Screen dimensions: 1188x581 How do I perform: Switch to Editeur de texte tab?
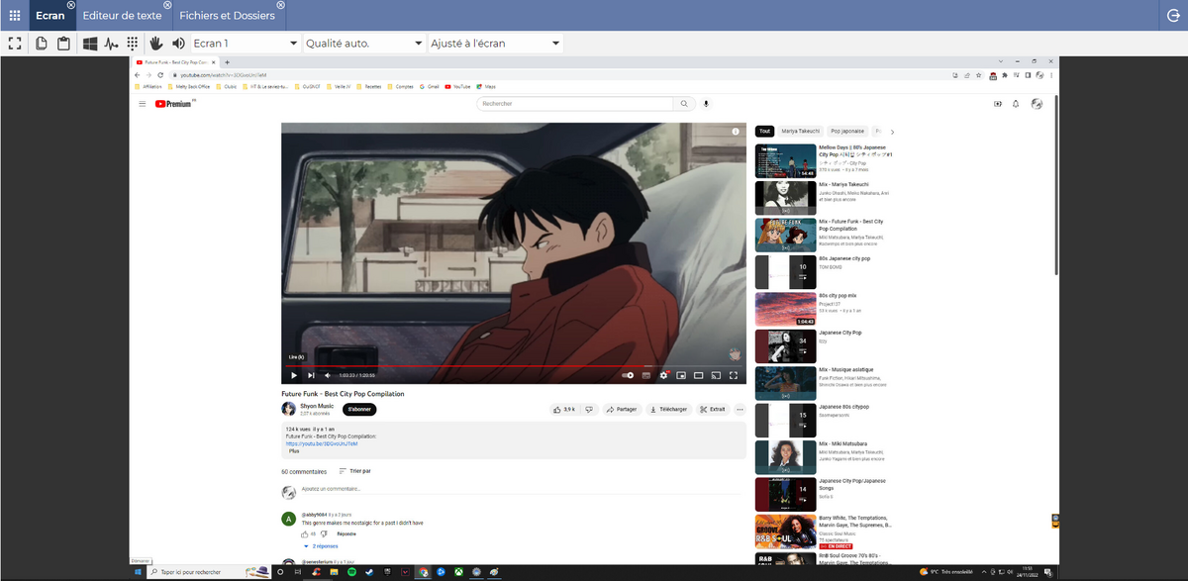pyautogui.click(x=122, y=15)
